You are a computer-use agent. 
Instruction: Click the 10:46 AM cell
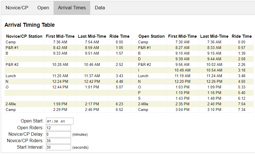[x=92, y=65]
